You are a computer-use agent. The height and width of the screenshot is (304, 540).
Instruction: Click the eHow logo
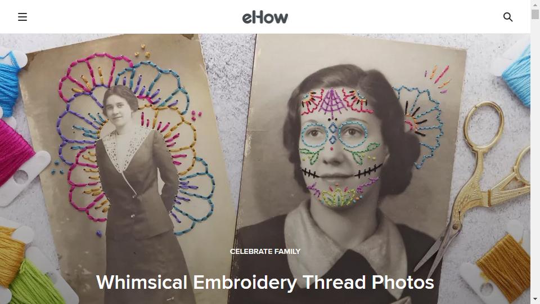(x=265, y=17)
